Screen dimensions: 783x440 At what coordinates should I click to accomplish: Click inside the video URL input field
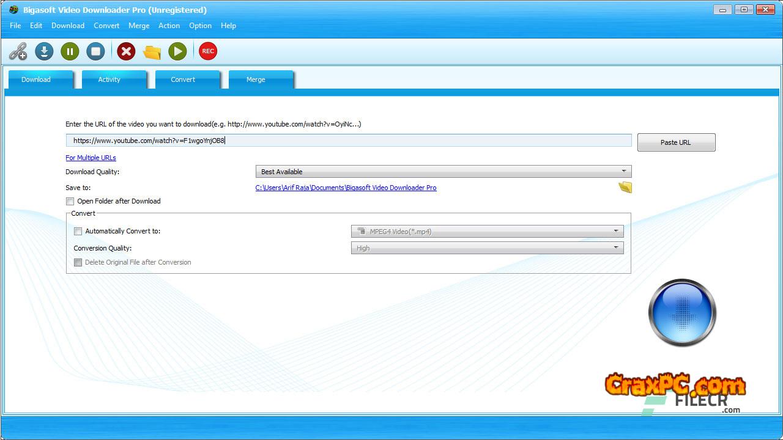(x=349, y=141)
